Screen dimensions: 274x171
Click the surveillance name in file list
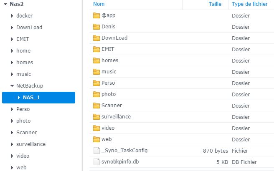pos(116,117)
